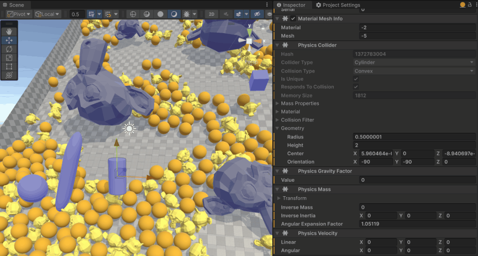478x256 pixels.
Task: Click the tools overlay drag handle
Action: coord(9,23)
